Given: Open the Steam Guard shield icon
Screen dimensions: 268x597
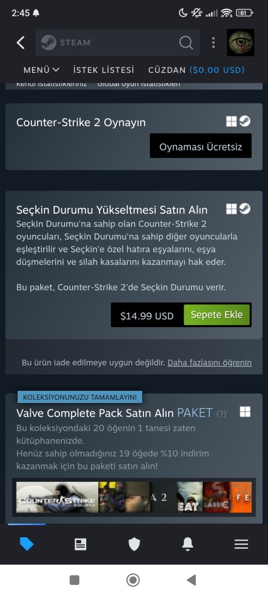Looking at the screenshot, I should 134,544.
